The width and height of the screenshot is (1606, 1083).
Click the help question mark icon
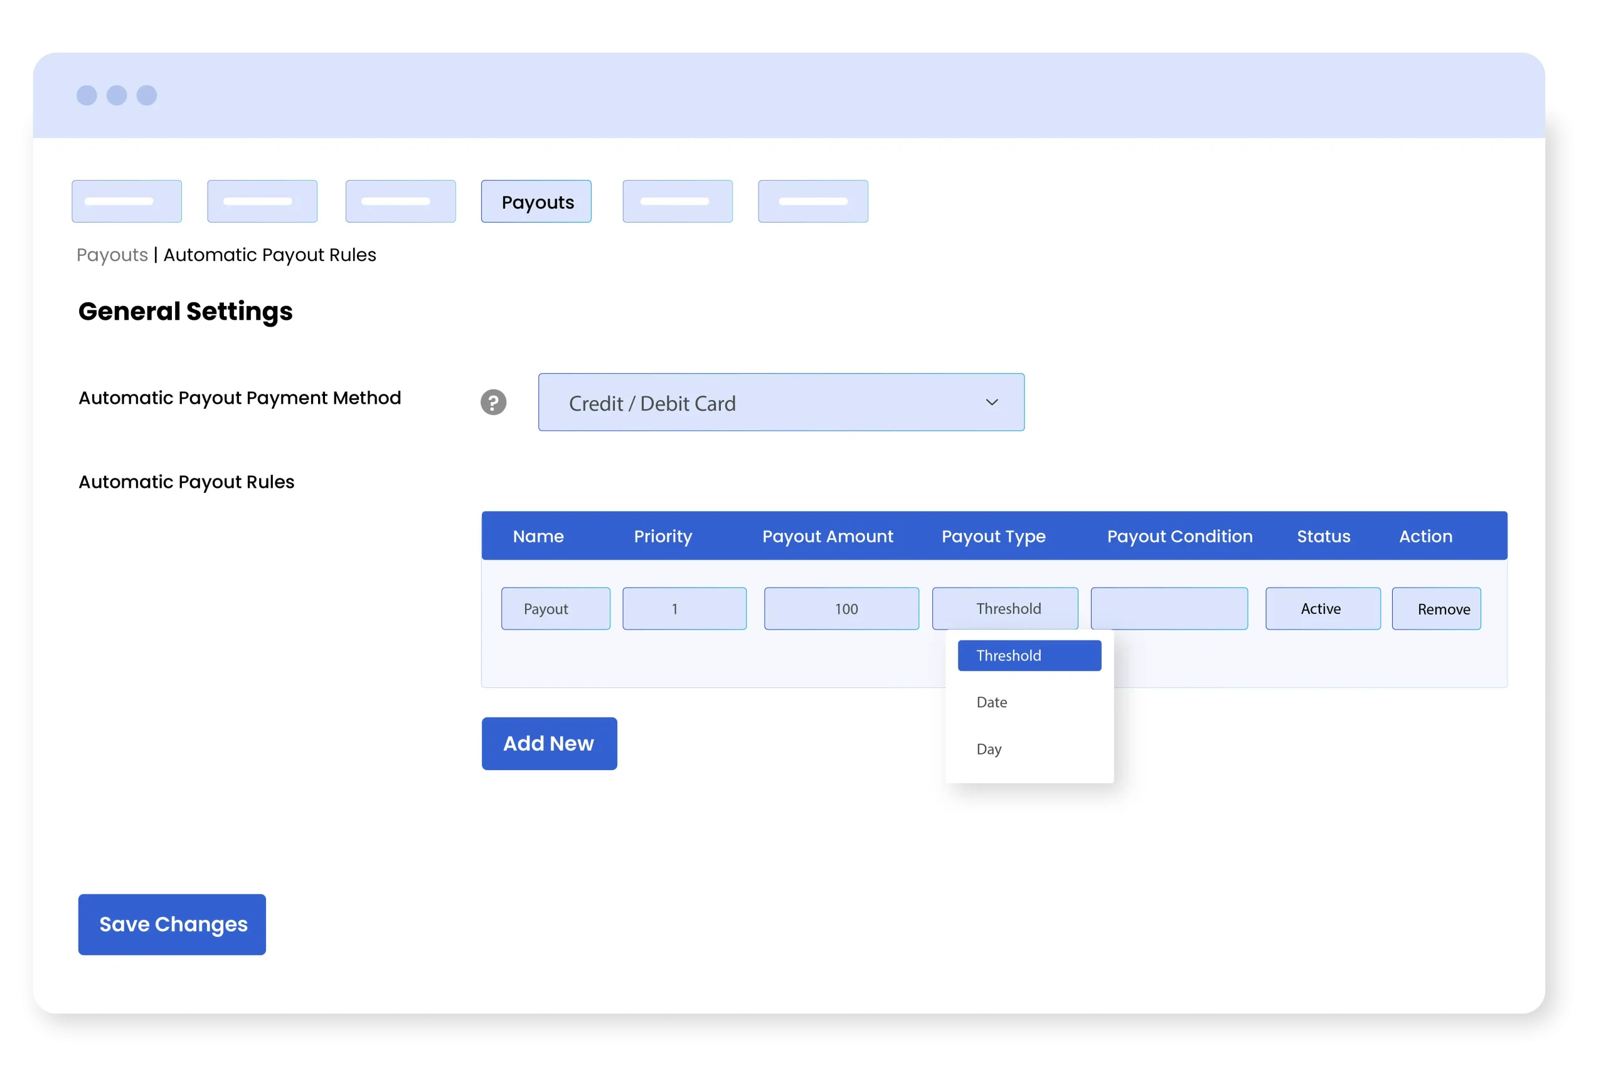click(493, 402)
